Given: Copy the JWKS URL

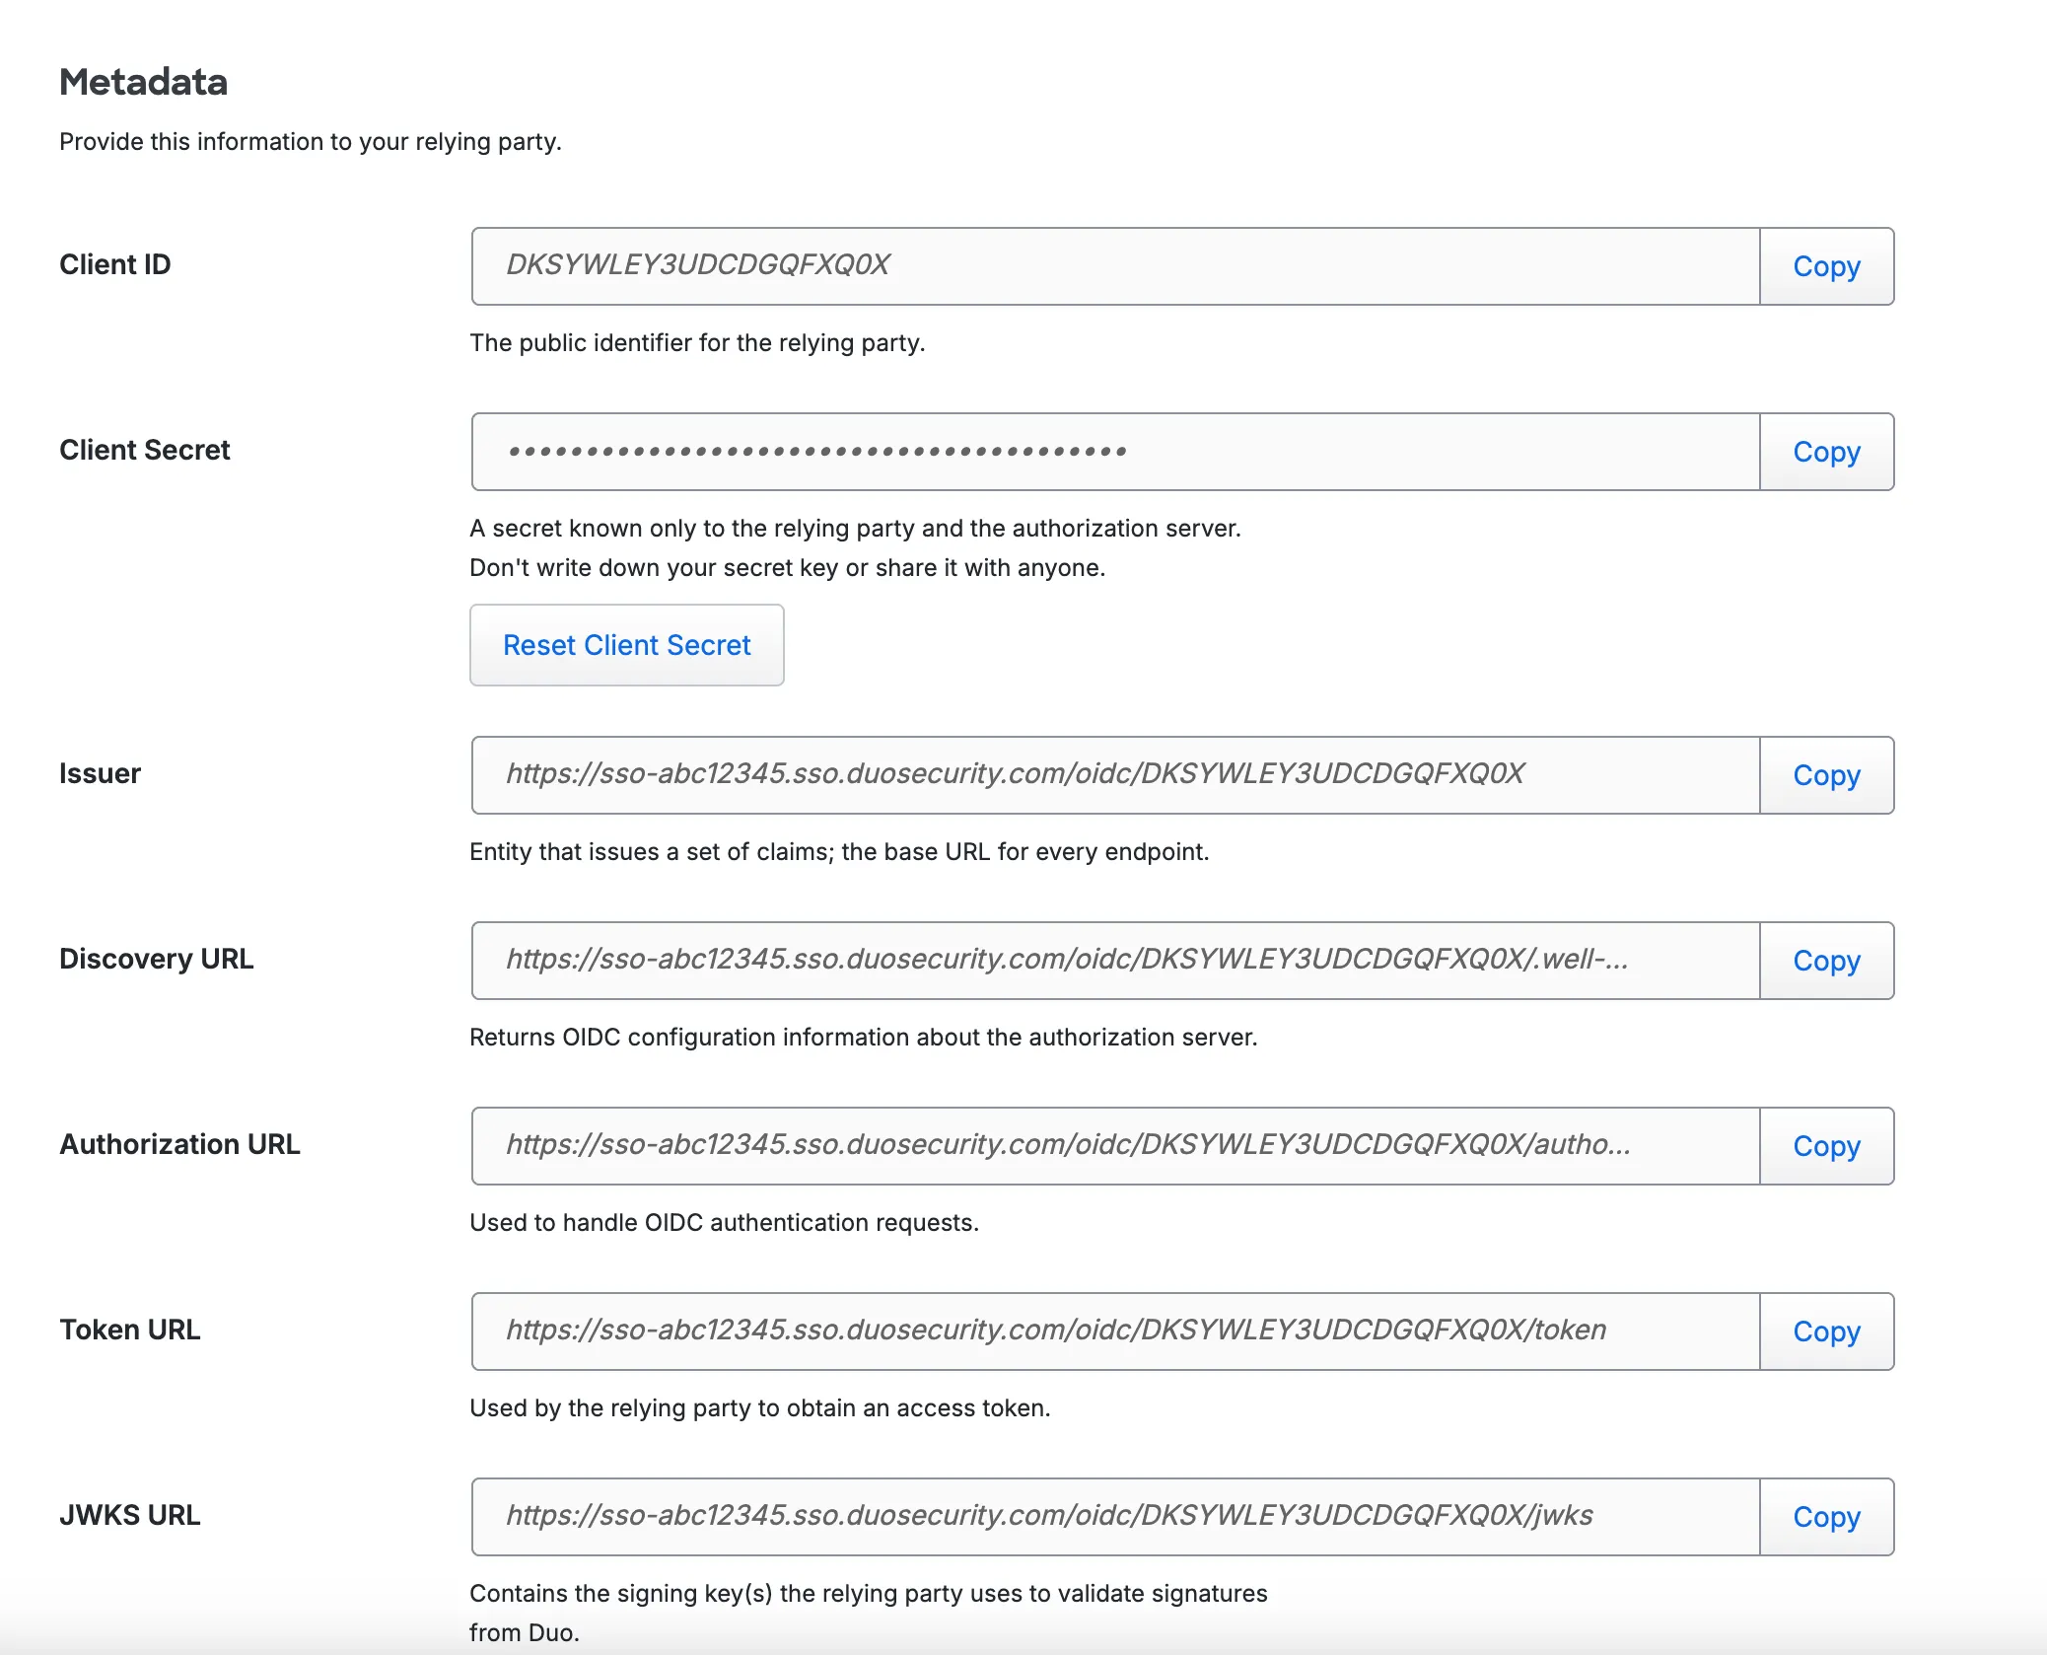Looking at the screenshot, I should coord(1825,1517).
